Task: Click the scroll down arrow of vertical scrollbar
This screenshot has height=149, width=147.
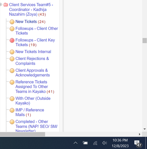Action: pyautogui.click(x=145, y=129)
